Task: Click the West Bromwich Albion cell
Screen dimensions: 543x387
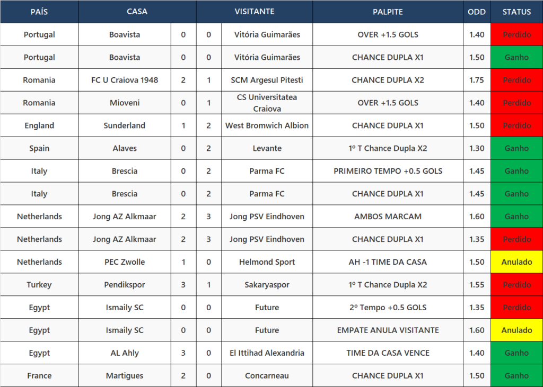Action: coord(267,125)
